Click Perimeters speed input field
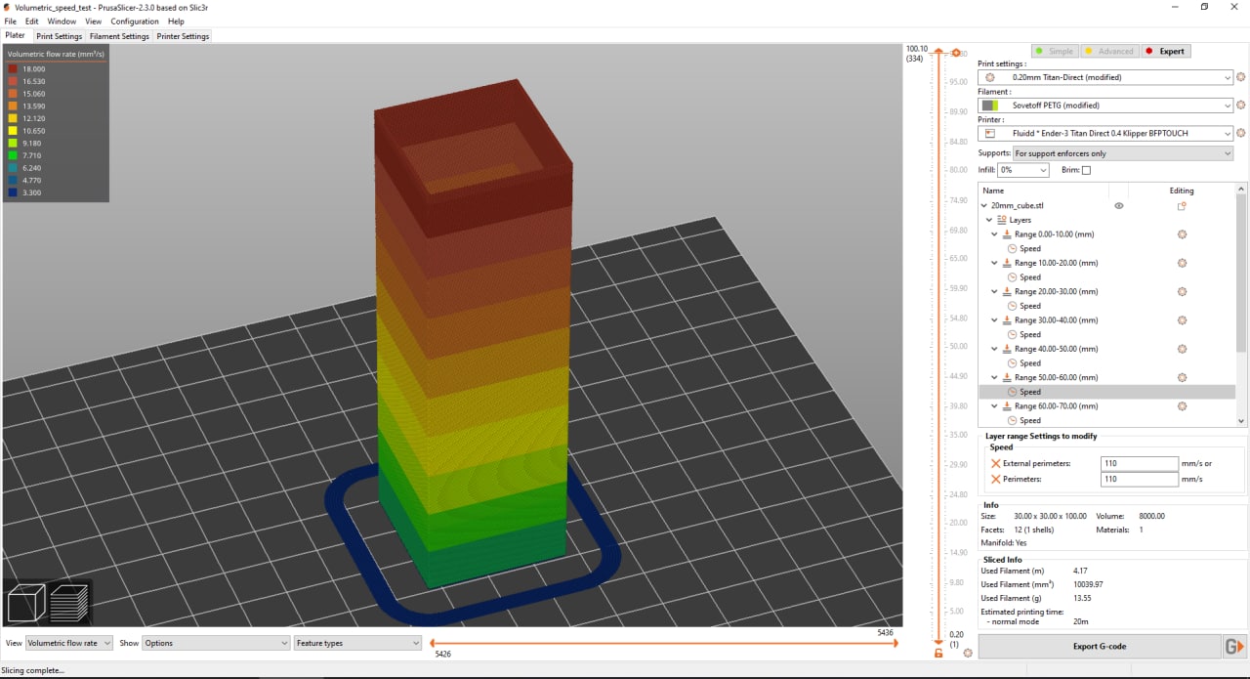Screen dimensions: 1250x679 (x=1140, y=480)
